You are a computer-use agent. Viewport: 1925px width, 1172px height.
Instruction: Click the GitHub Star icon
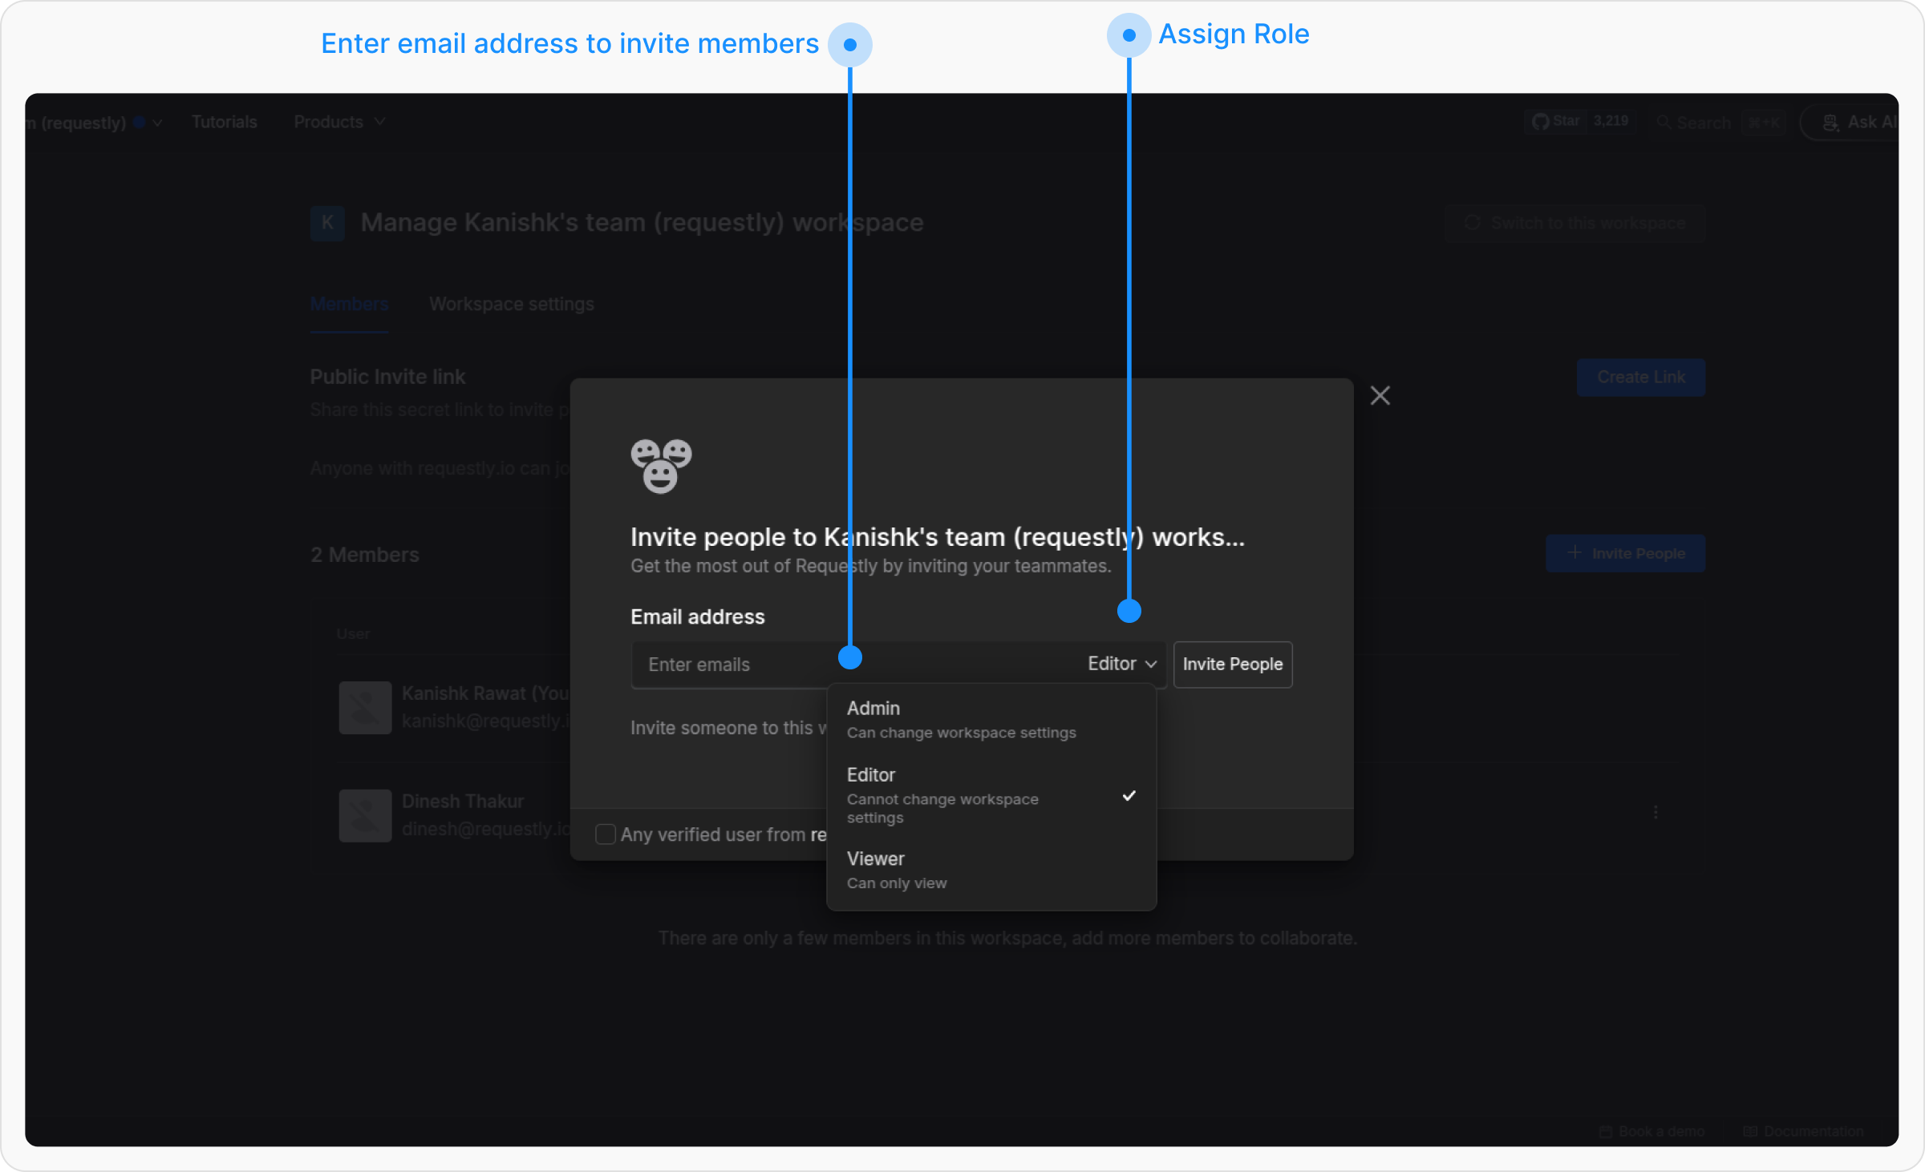(x=1540, y=122)
